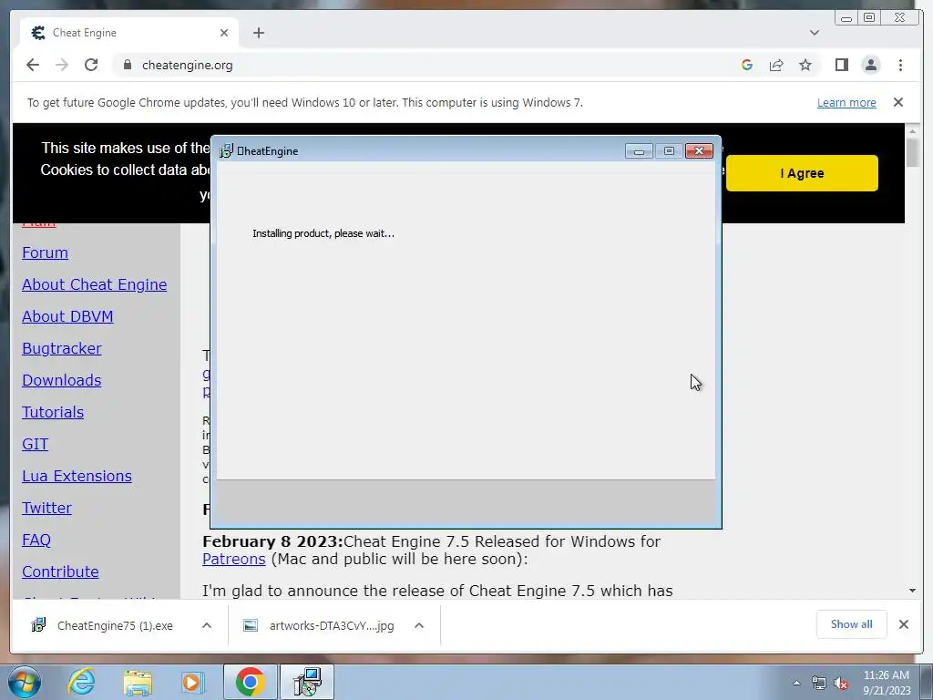Open the Forum link
The width and height of the screenshot is (933, 700).
[x=46, y=253]
